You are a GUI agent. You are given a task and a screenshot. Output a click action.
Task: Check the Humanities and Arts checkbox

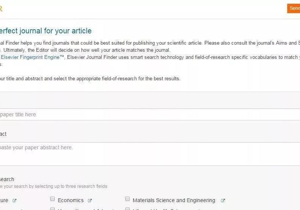click(53, 208)
